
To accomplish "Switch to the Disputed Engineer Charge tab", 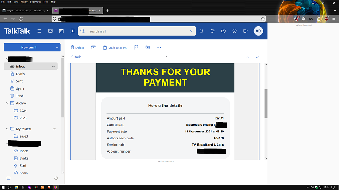I will 26,10.
